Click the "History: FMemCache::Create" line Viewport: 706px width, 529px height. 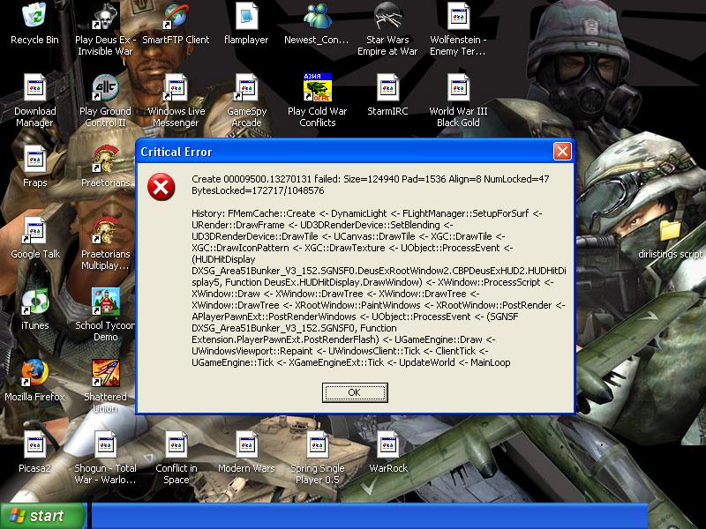click(366, 213)
